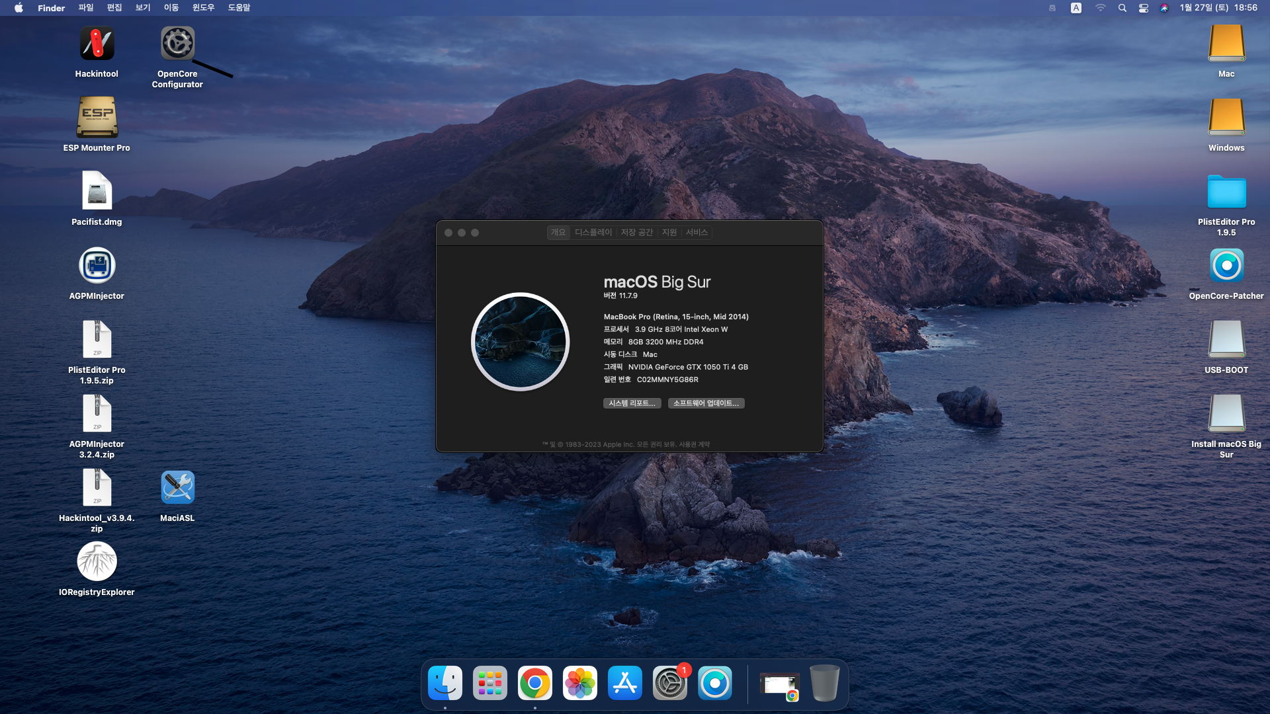The width and height of the screenshot is (1270, 714).
Task: Click the 시스템 리포트... button
Action: coord(632,403)
